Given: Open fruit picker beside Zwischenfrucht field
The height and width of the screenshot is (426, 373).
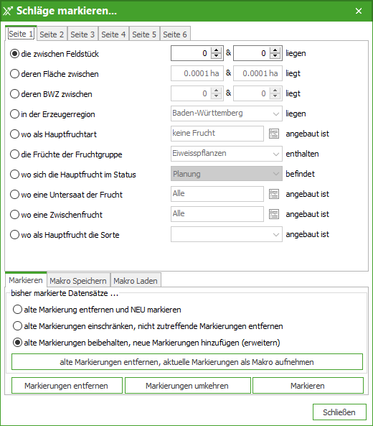Looking at the screenshot, I should pyautogui.click(x=274, y=214).
